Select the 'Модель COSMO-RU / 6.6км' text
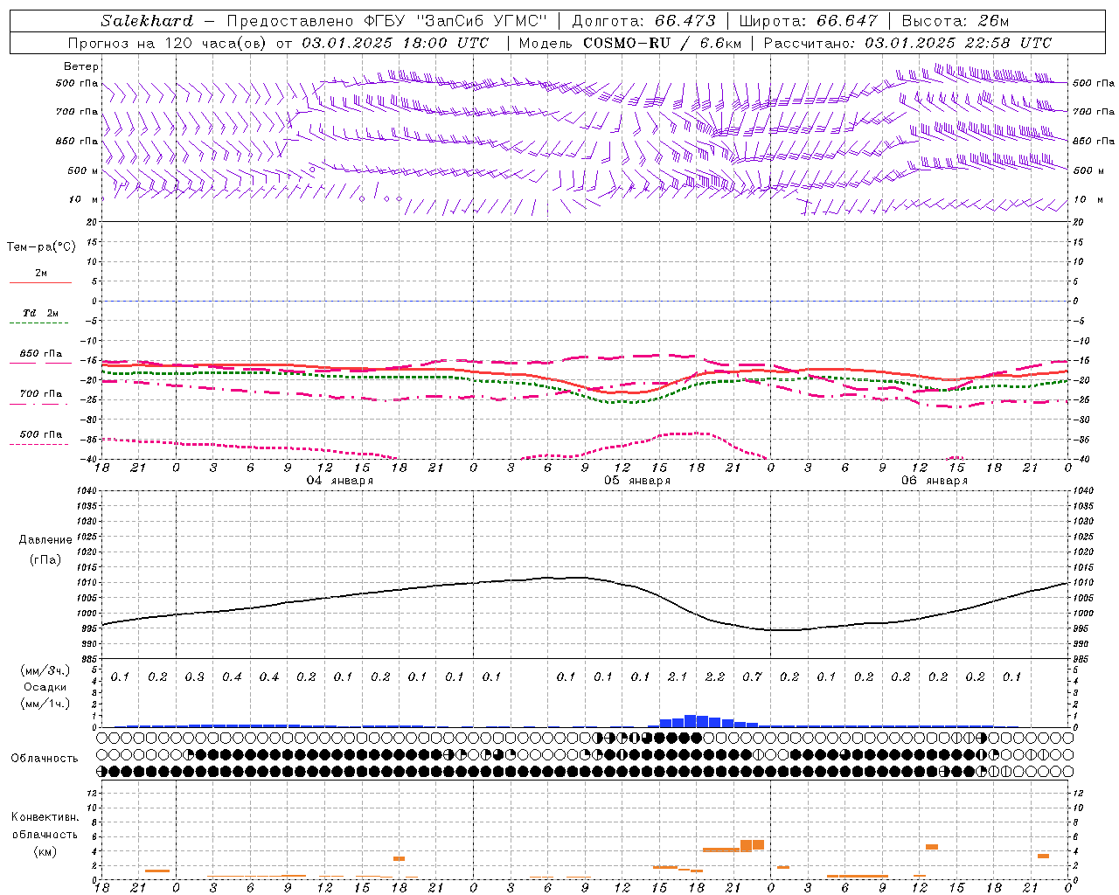Viewport: 1119px width, 895px height. click(x=630, y=43)
